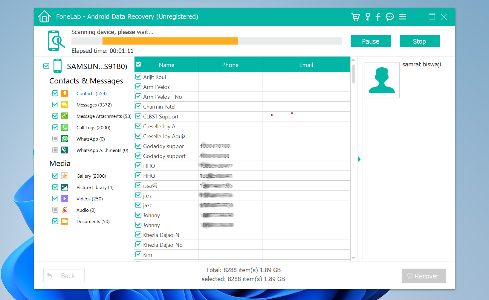Image resolution: width=489 pixels, height=300 pixels.
Task: Toggle the WhatsApp (0) checkbox
Action: coord(55,138)
